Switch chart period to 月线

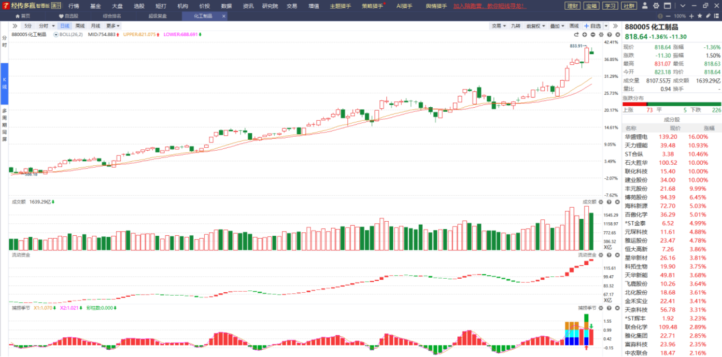click(x=96, y=26)
